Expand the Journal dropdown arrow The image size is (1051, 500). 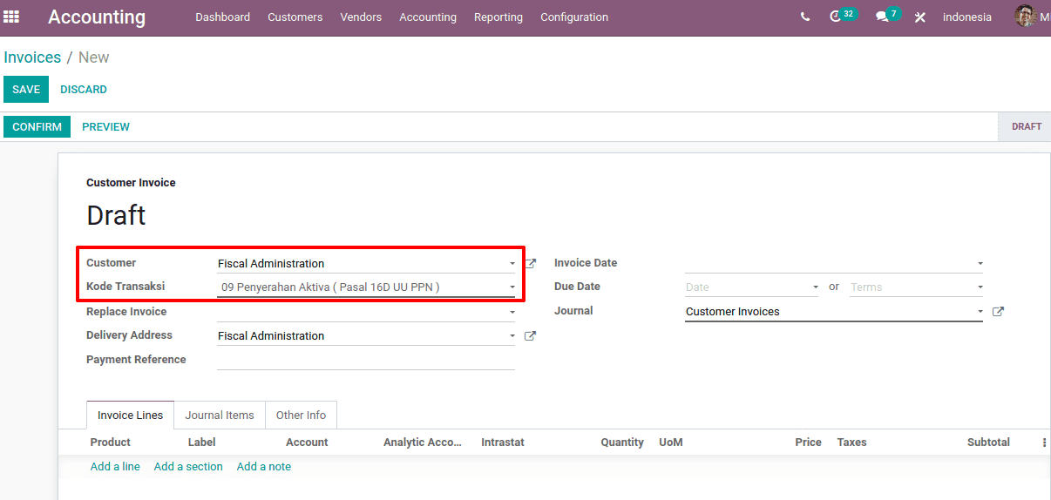[980, 312]
